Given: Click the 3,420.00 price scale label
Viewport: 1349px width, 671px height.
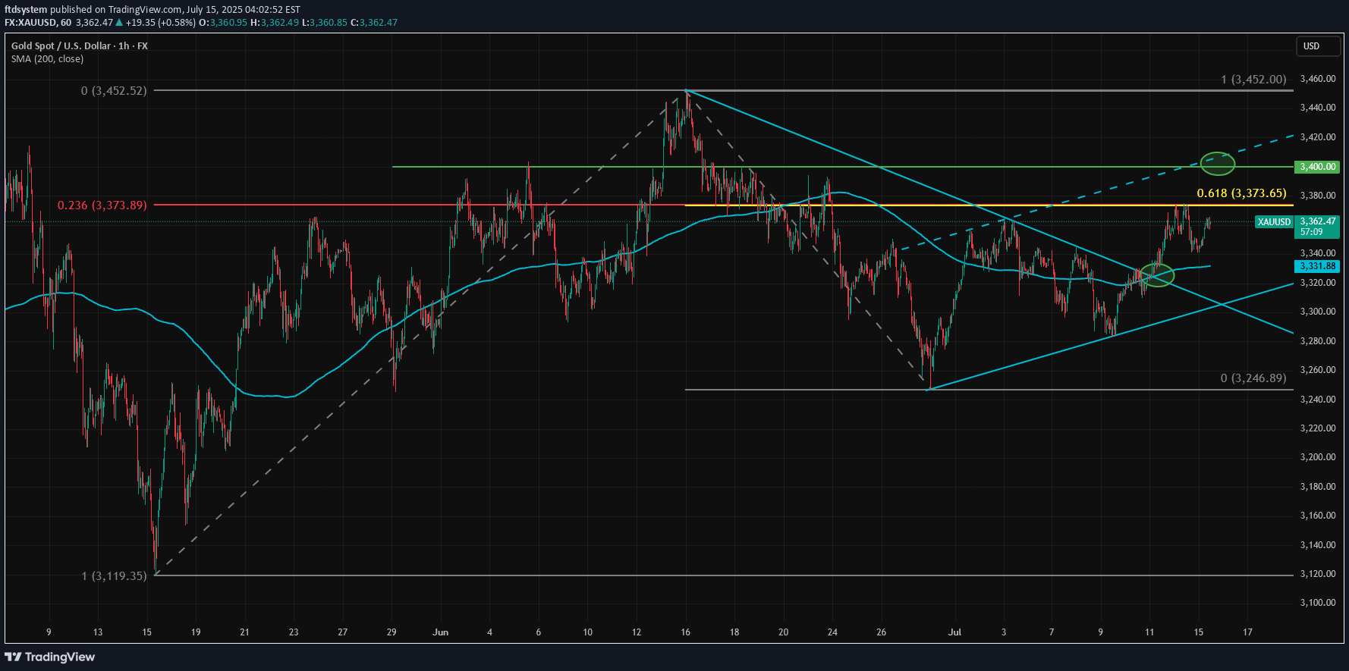Looking at the screenshot, I should (1318, 137).
